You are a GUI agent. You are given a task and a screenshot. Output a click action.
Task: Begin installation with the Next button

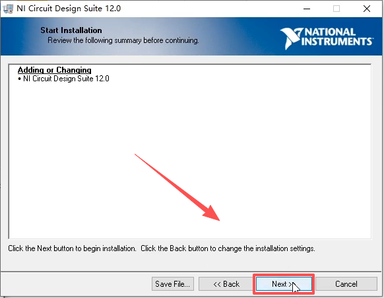[x=284, y=284]
